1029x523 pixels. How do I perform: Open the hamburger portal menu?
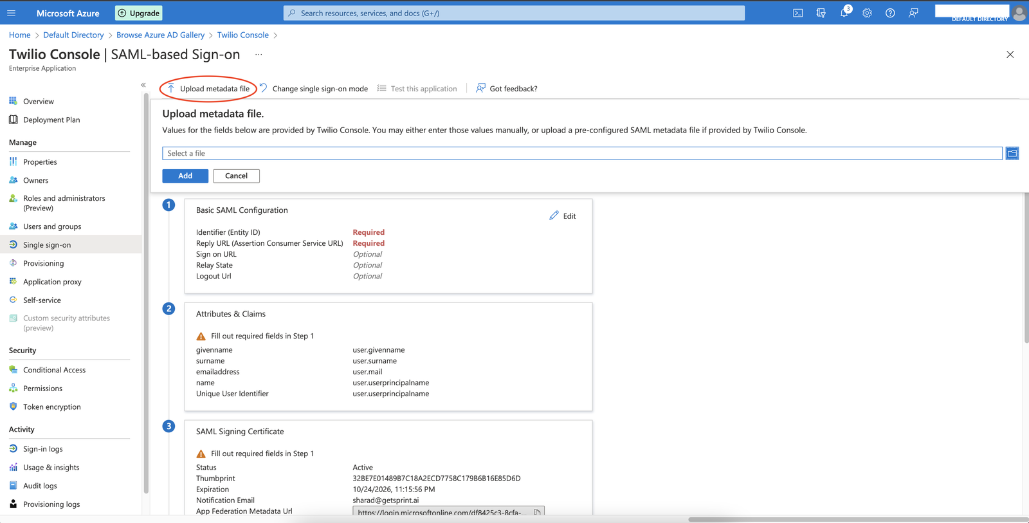(x=12, y=13)
